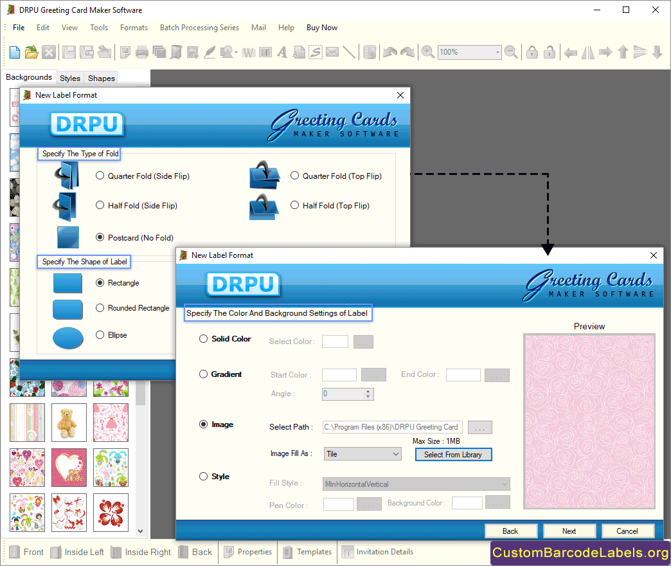Click the gradient Start Color swatch

pos(339,375)
